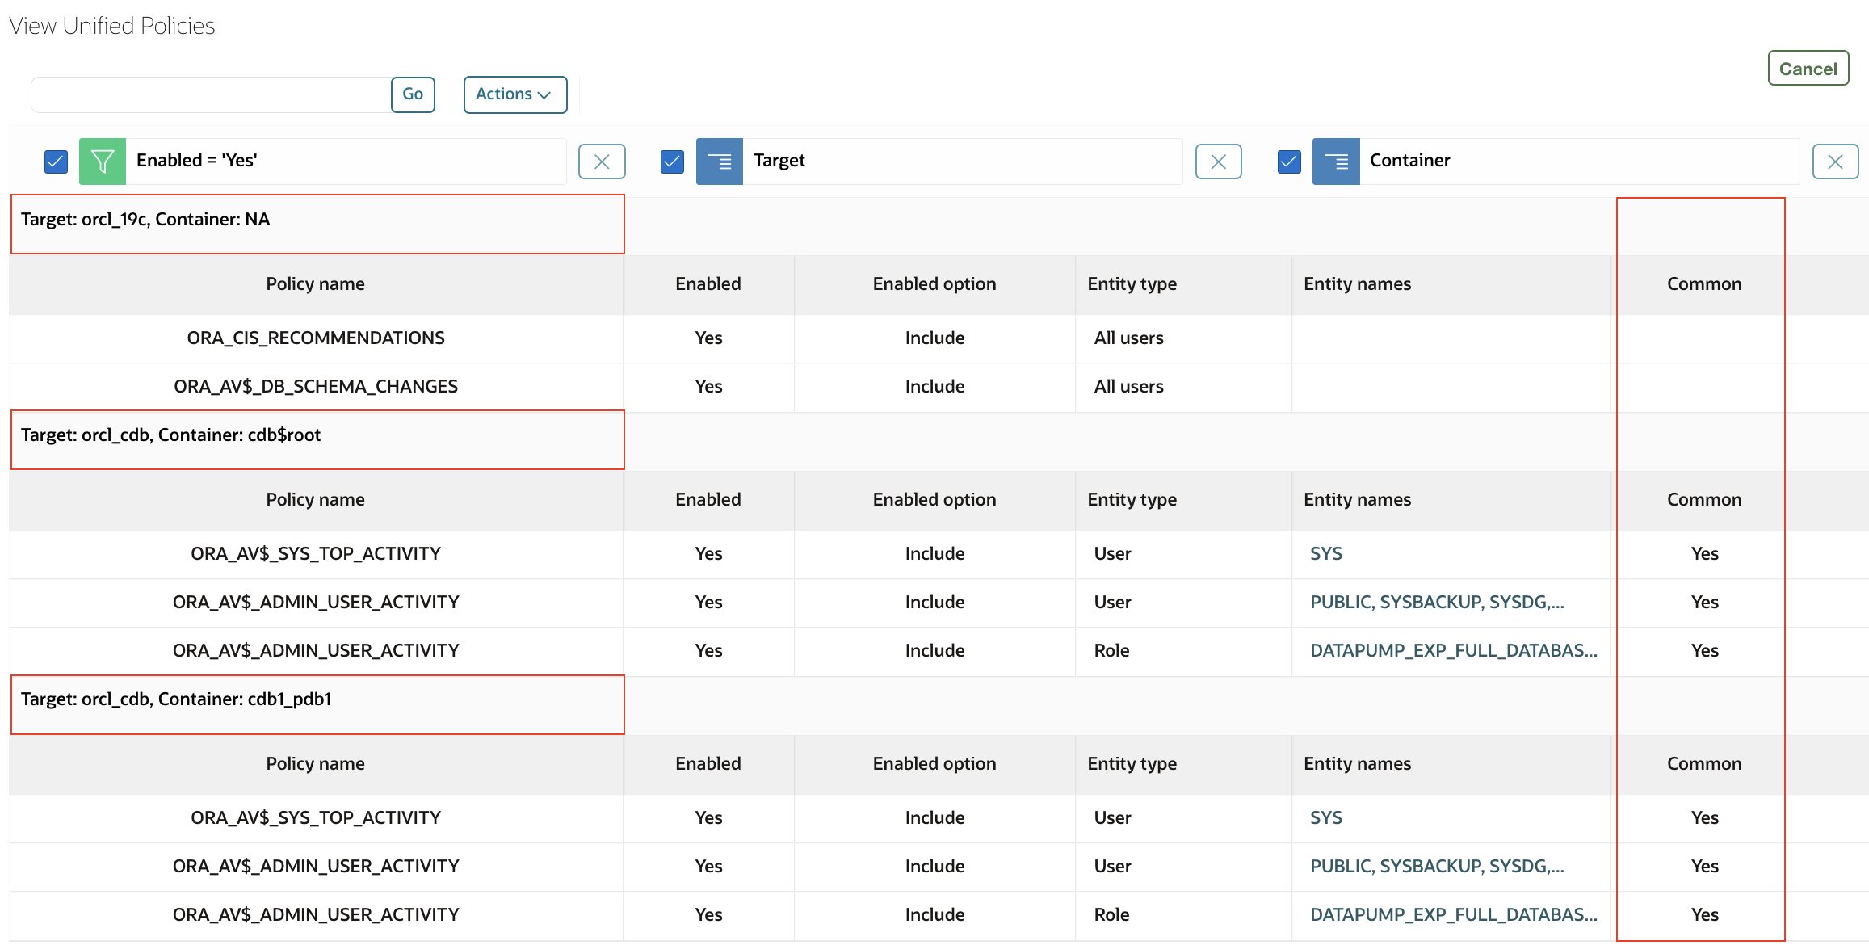
Task: Uncheck the Container control break checkbox
Action: click(1288, 161)
